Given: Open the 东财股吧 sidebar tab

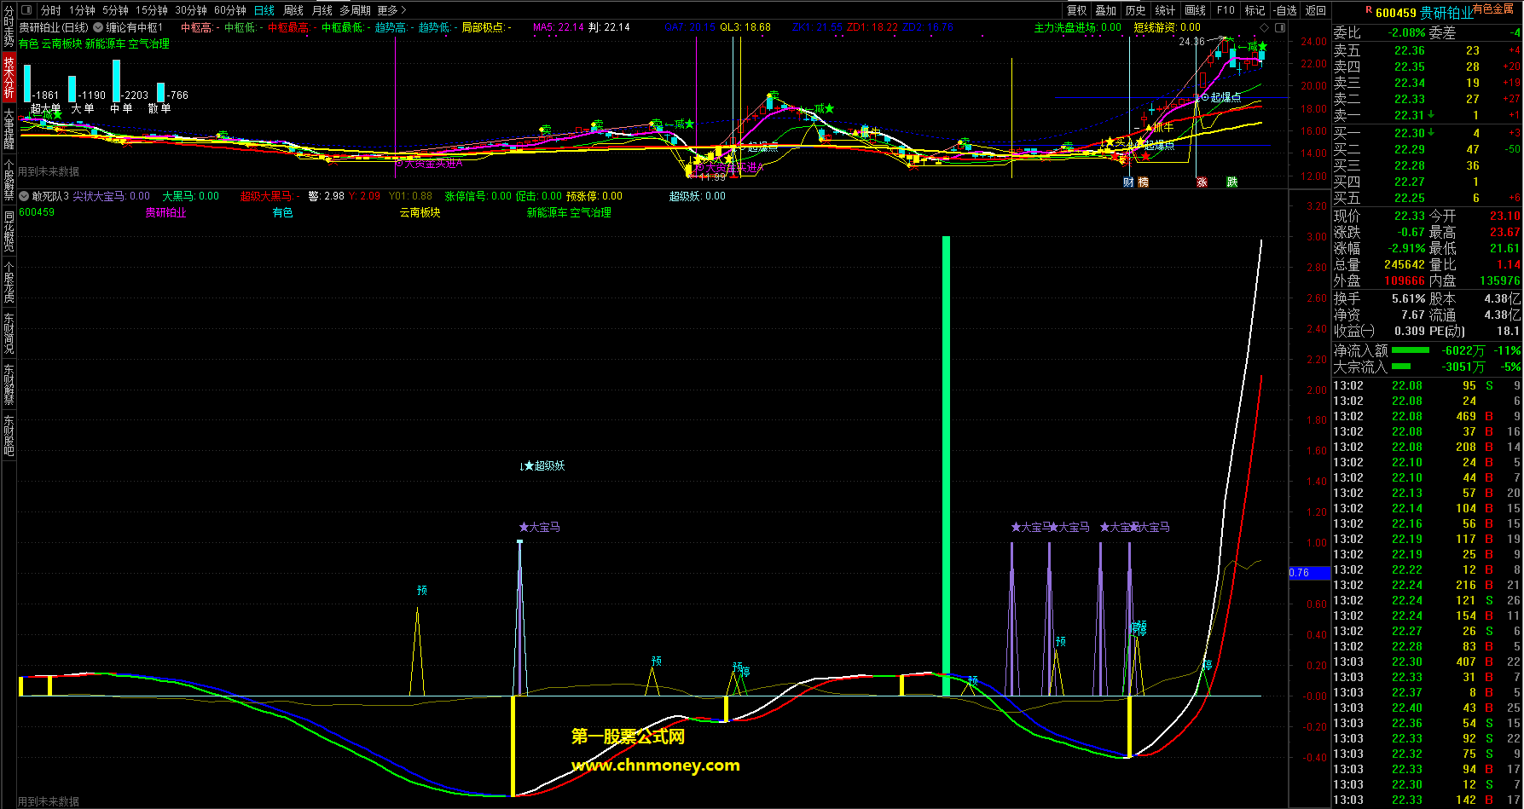Looking at the screenshot, I should point(9,436).
